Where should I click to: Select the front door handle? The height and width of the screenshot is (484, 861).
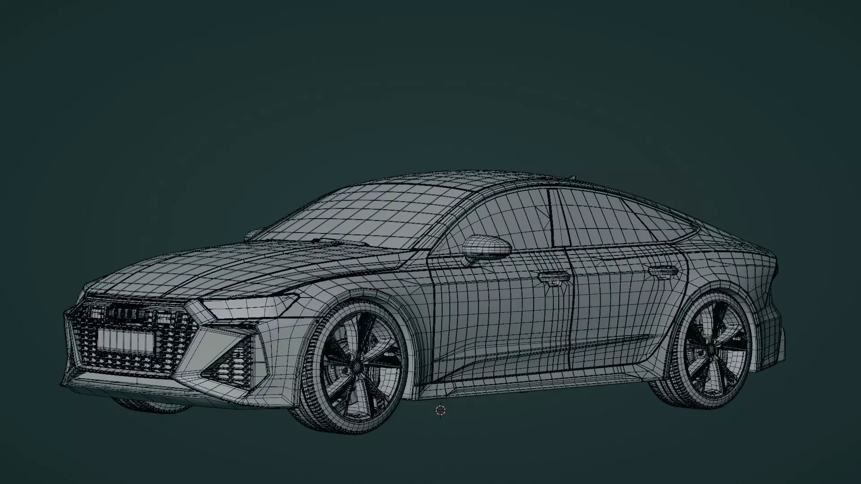pos(555,279)
